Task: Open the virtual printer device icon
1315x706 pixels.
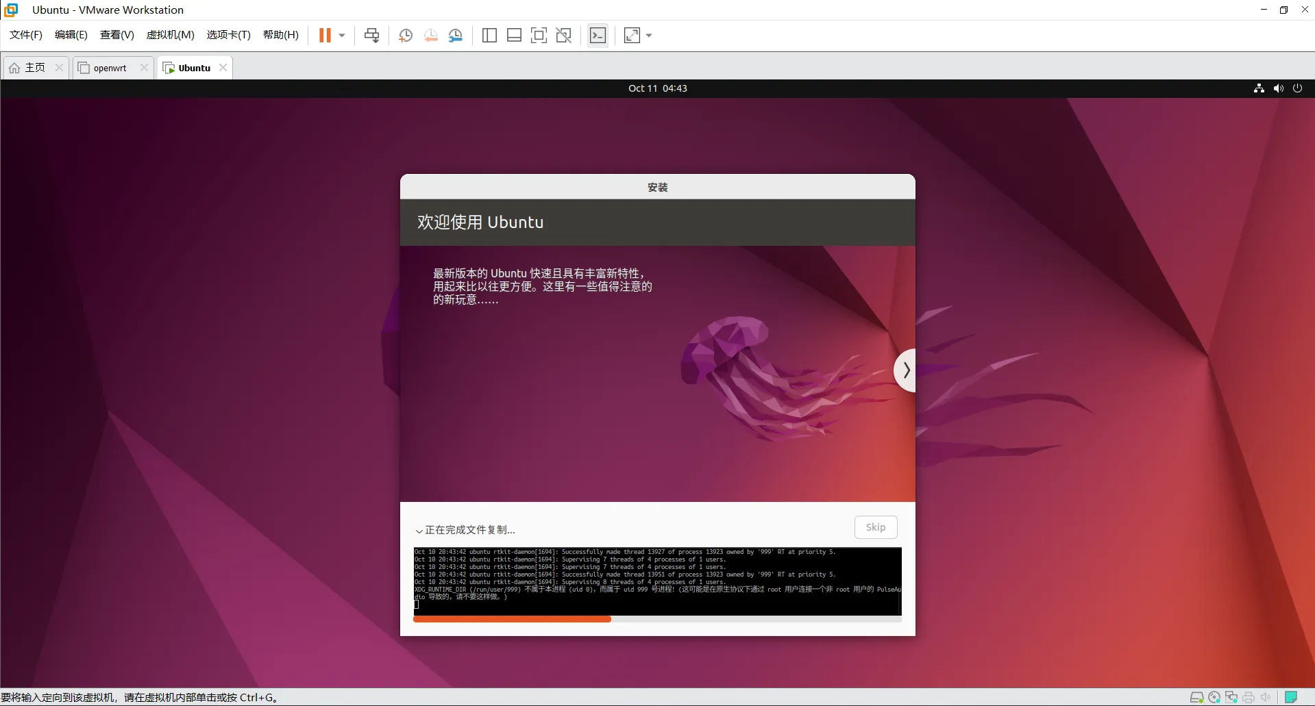Action: tap(1249, 697)
